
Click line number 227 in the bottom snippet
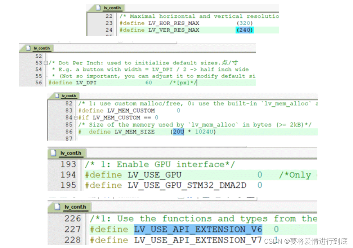tap(72, 229)
